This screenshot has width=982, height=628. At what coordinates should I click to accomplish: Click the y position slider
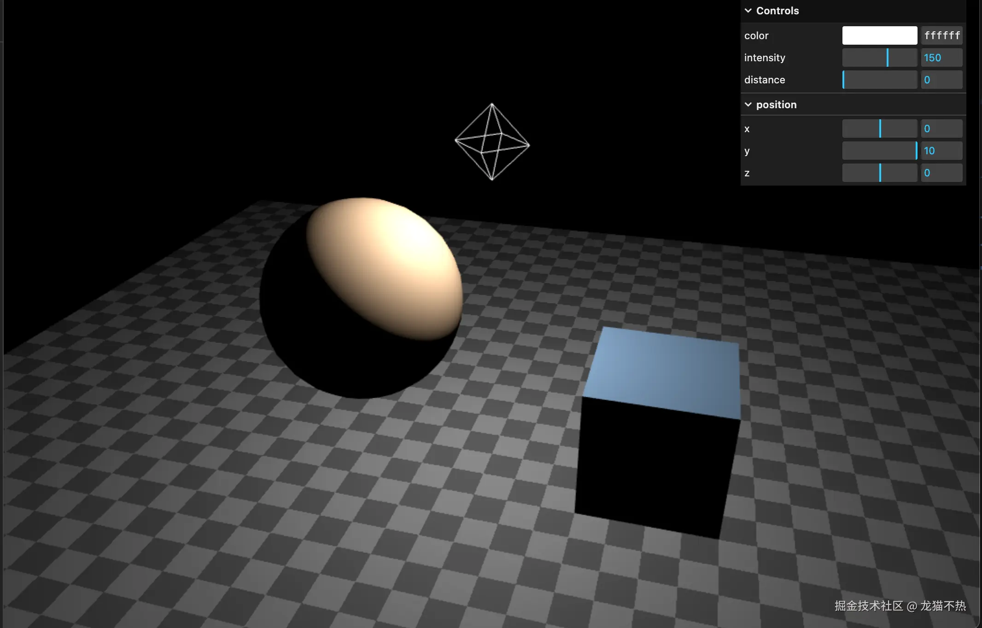pyautogui.click(x=879, y=151)
